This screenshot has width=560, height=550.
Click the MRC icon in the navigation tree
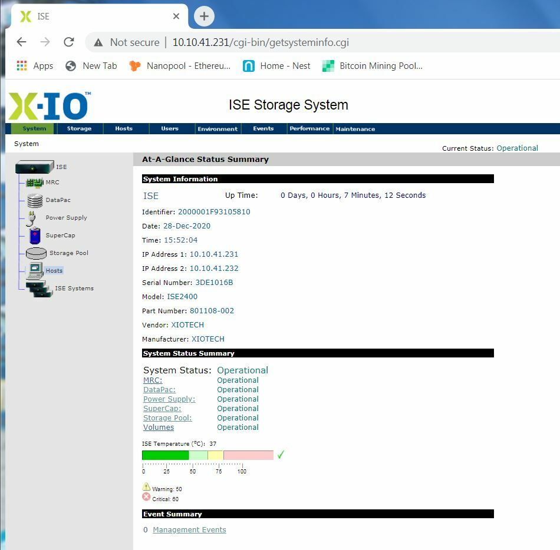pos(35,183)
